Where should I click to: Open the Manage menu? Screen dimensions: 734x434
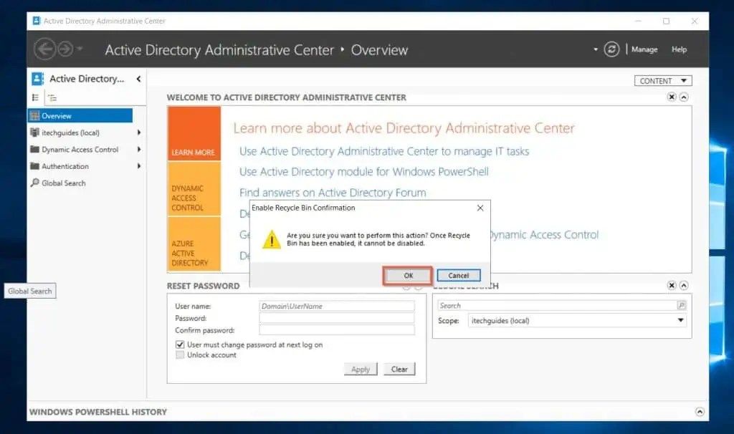pos(644,49)
